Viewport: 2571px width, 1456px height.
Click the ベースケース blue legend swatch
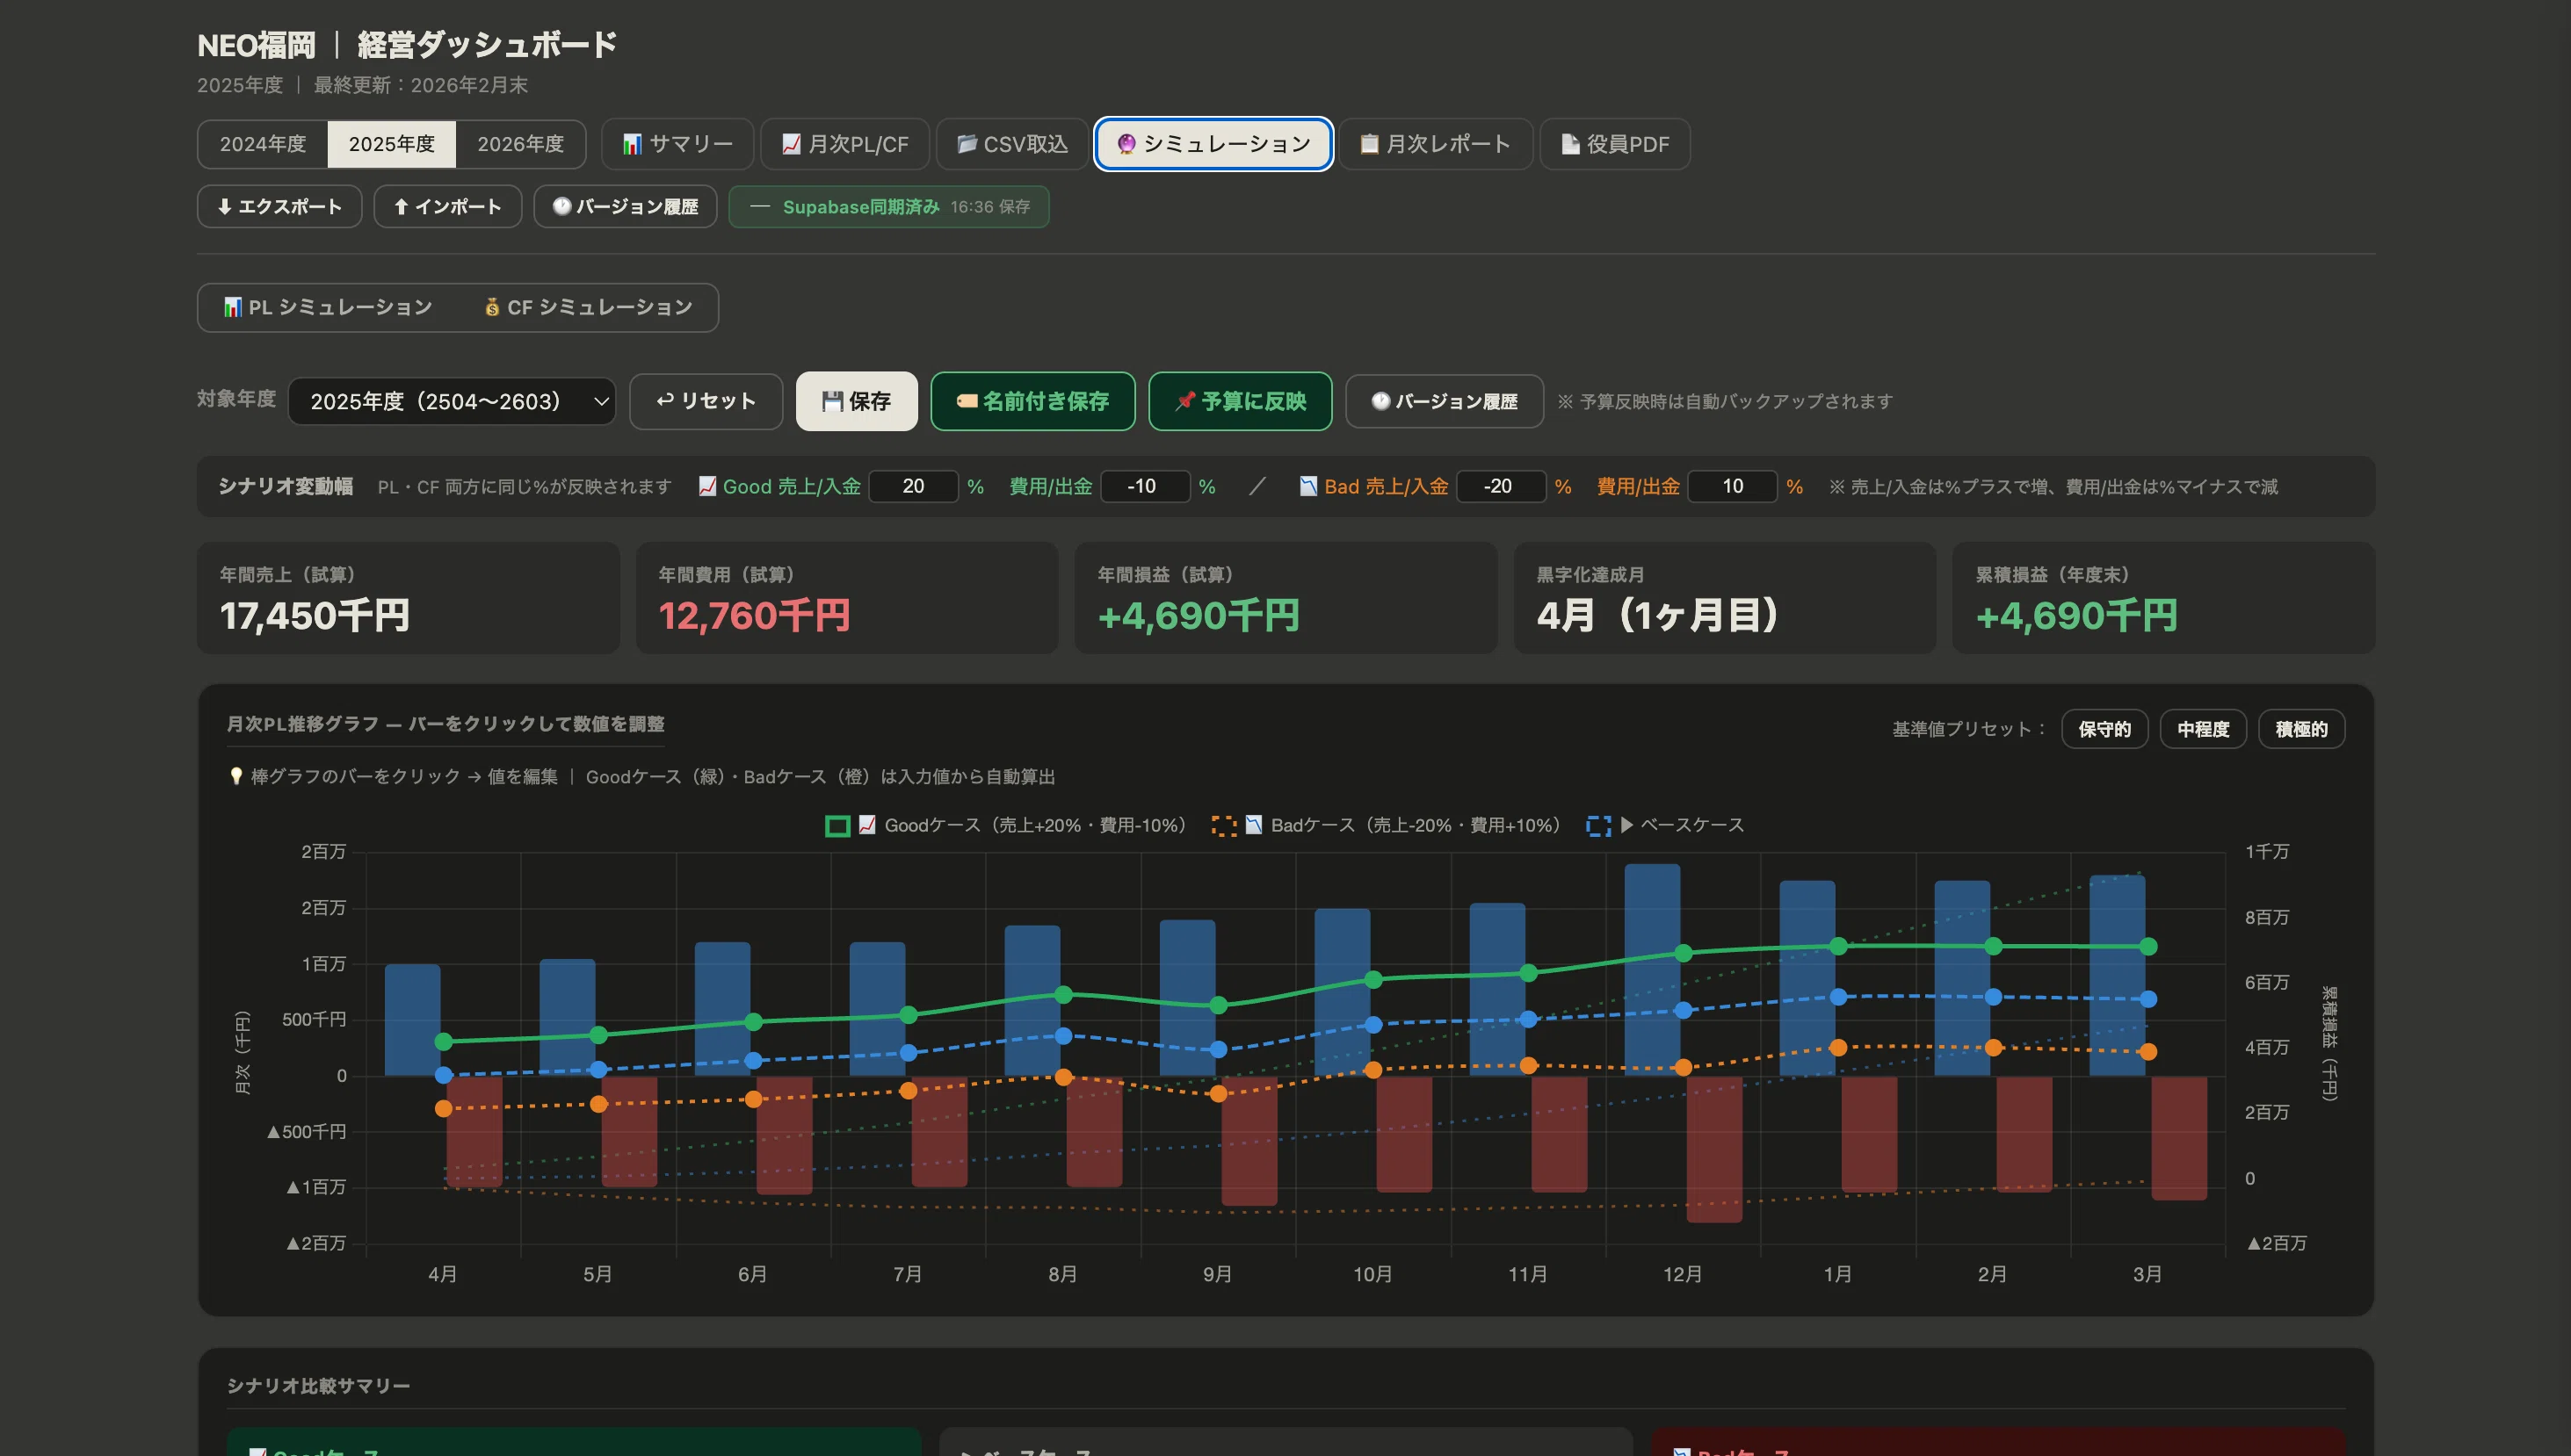click(1598, 826)
